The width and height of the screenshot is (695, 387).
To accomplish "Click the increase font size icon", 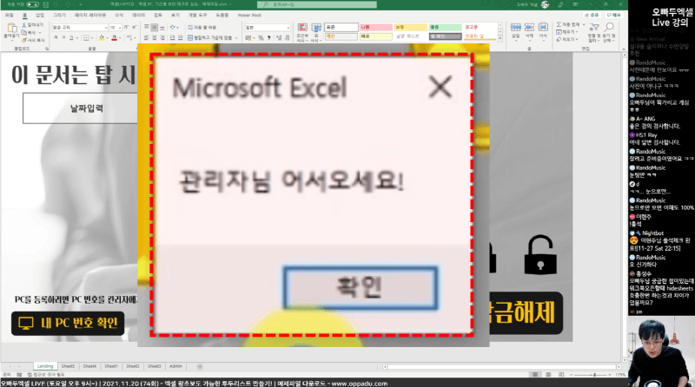I will (126, 28).
